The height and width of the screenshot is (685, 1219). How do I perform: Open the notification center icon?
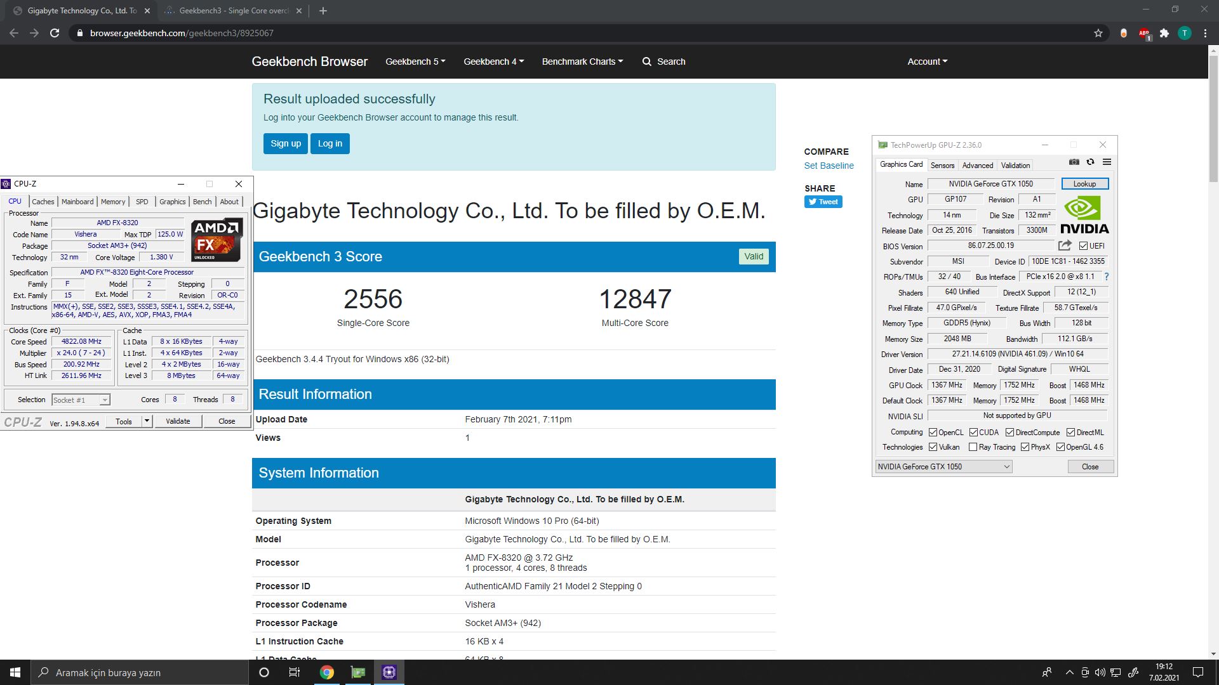[1198, 672]
